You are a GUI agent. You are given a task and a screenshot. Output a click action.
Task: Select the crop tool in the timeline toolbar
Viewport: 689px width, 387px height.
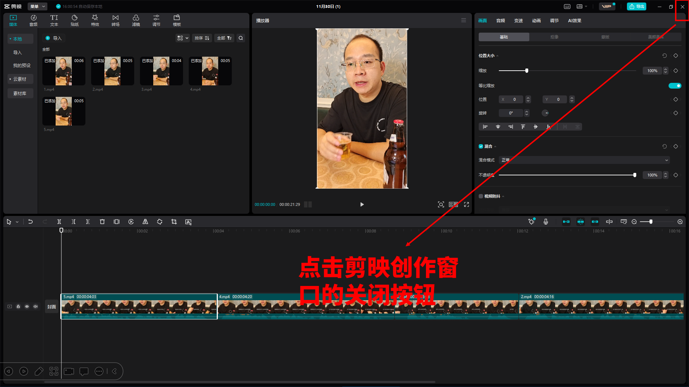click(x=174, y=222)
